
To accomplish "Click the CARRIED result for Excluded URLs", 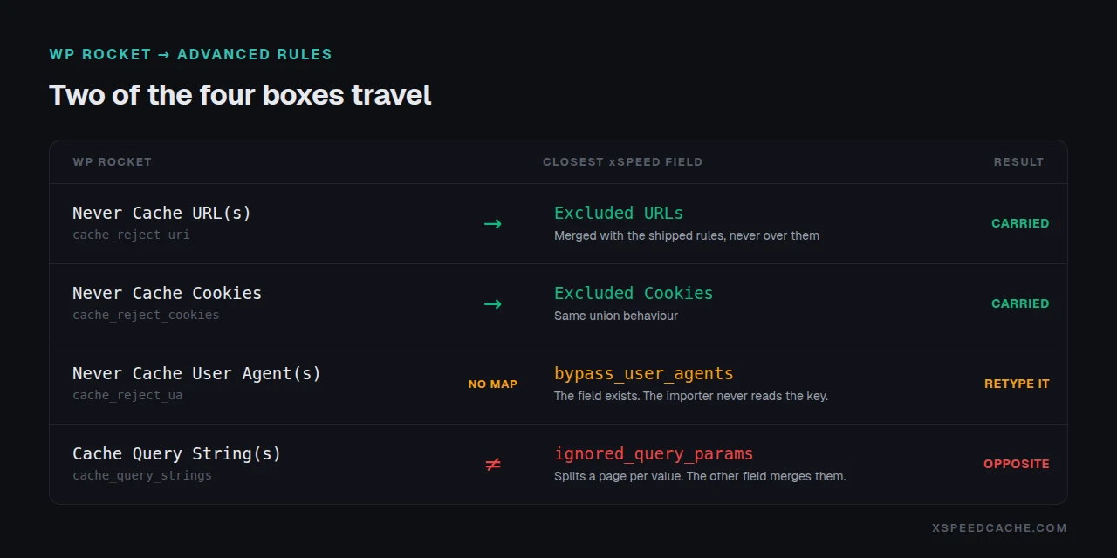I will coord(1020,223).
